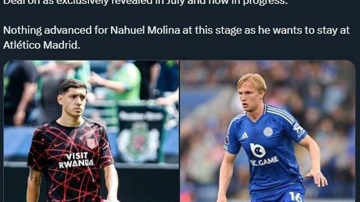Click the word 'Molina' in the tweet text
The height and width of the screenshot is (202, 360).
pyautogui.click(x=164, y=30)
